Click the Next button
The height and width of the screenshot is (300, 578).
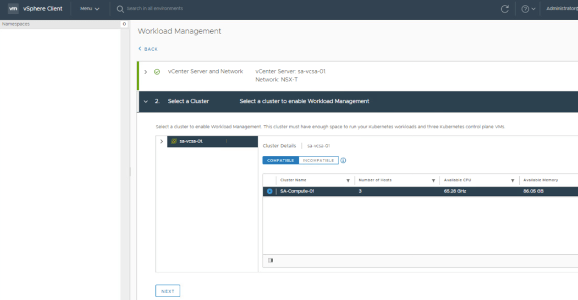click(168, 291)
